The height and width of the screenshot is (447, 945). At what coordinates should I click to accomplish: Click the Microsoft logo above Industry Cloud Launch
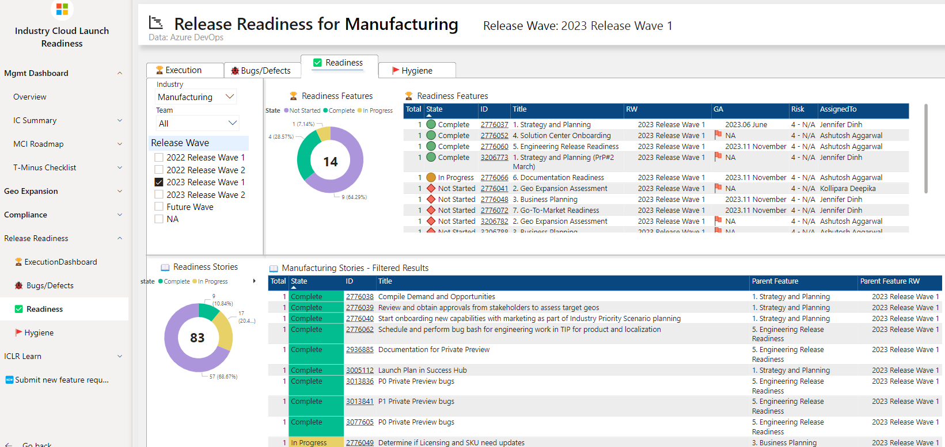[62, 9]
